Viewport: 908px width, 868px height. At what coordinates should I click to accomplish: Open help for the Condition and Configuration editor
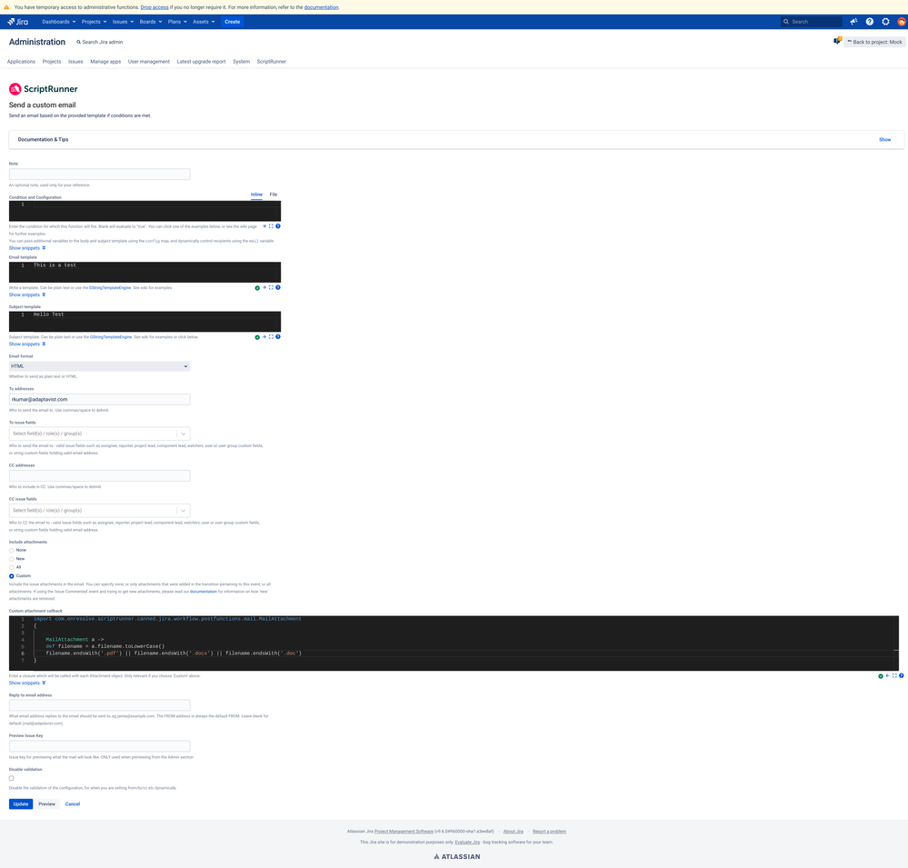coord(278,225)
